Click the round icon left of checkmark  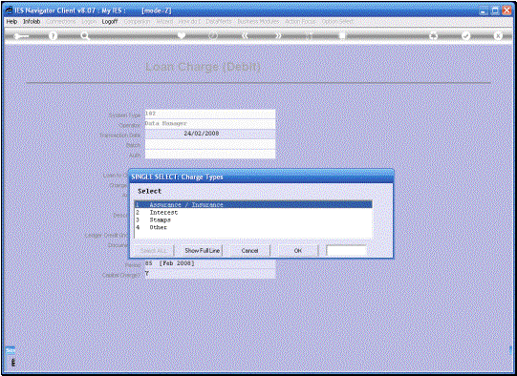tap(434, 35)
